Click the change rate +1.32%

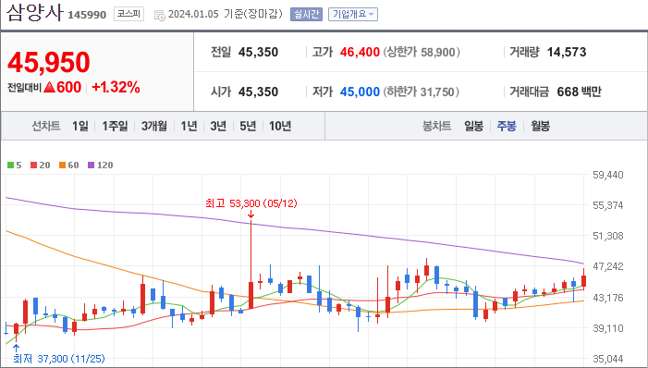coord(116,87)
